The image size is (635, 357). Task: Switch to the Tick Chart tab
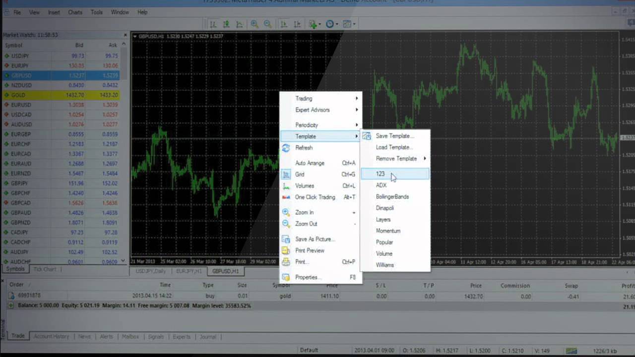pyautogui.click(x=45, y=269)
